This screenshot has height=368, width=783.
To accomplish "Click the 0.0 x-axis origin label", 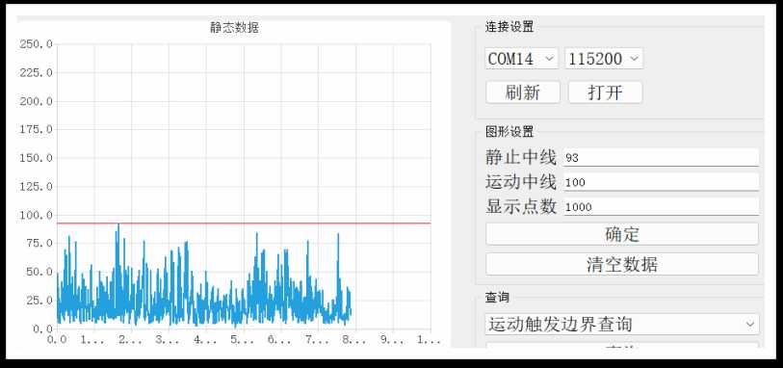I will (57, 340).
